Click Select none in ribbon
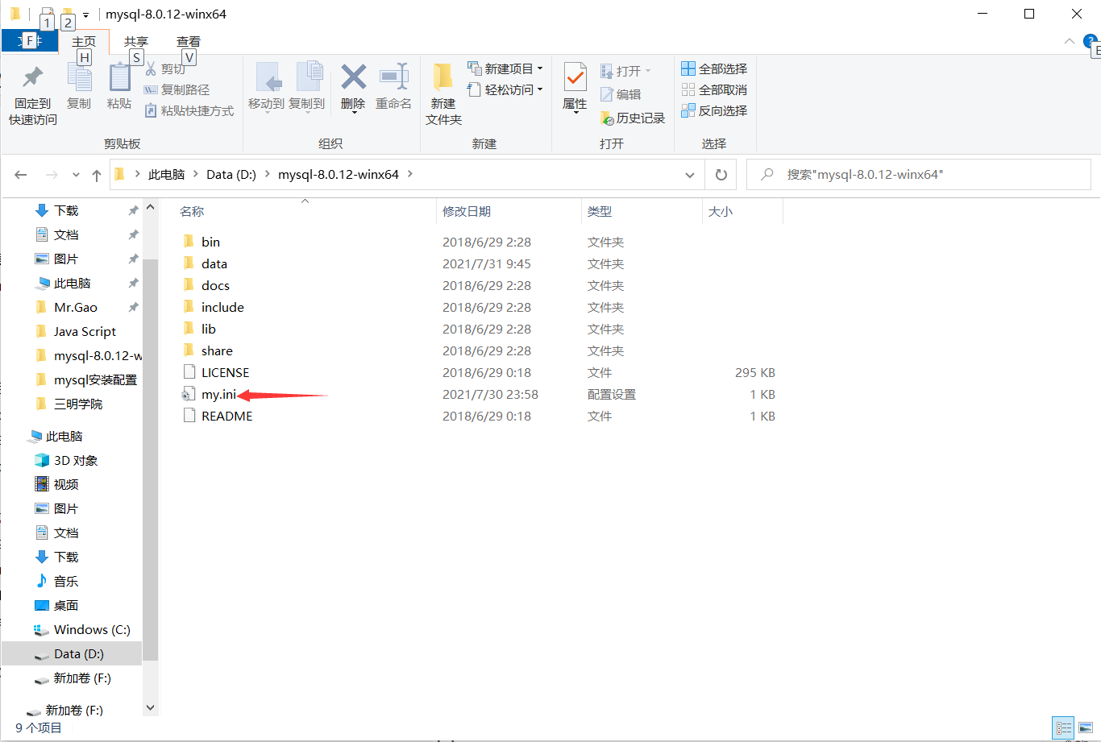 tap(714, 90)
